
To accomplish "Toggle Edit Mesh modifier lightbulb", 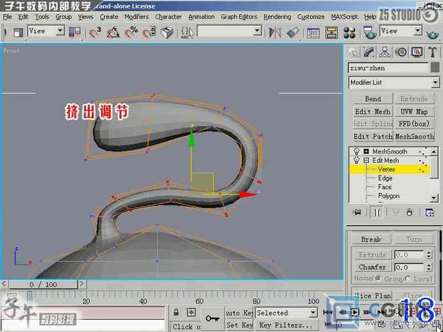I will point(356,161).
